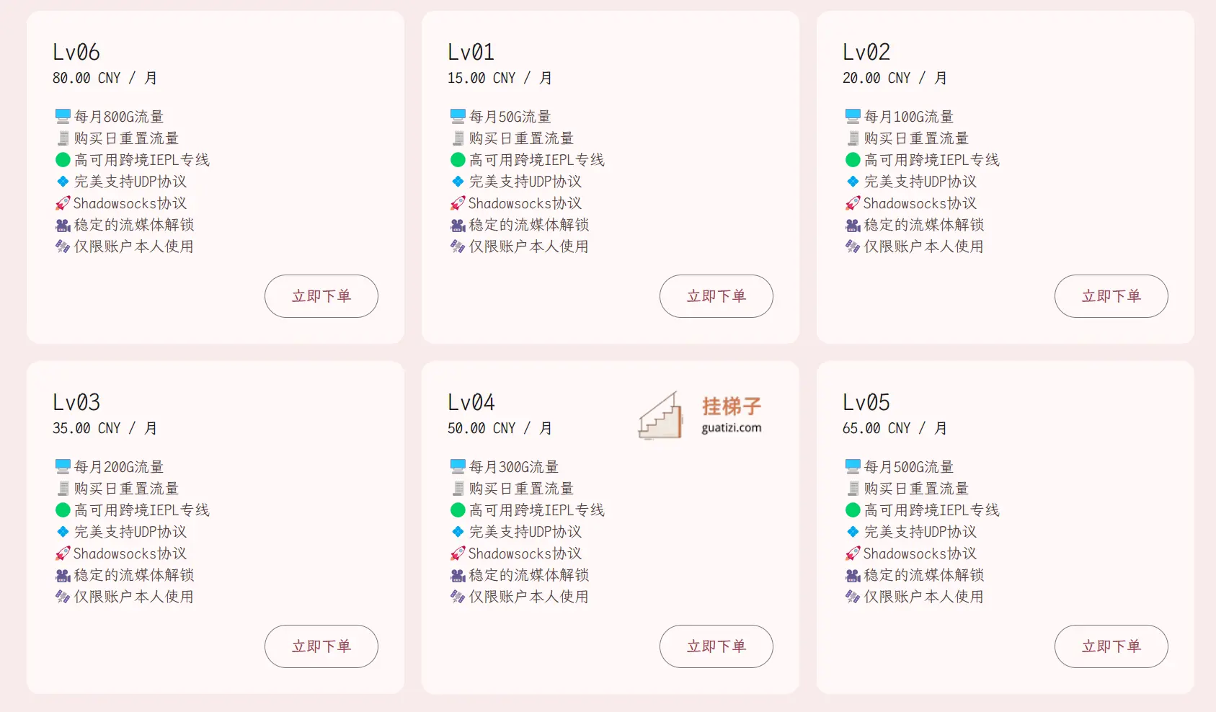Image resolution: width=1216 pixels, height=712 pixels.
Task: Click the guatizi.com staircase logo
Action: [660, 415]
